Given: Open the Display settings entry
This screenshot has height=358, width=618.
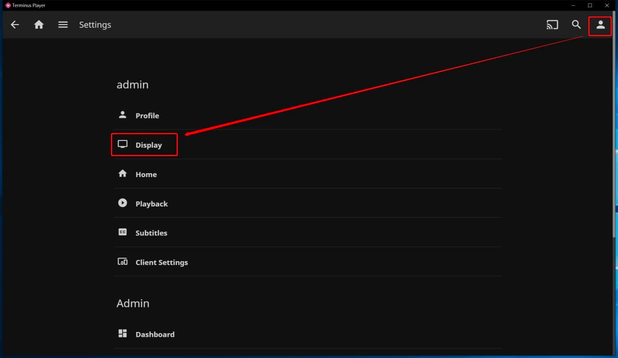Looking at the screenshot, I should [148, 145].
